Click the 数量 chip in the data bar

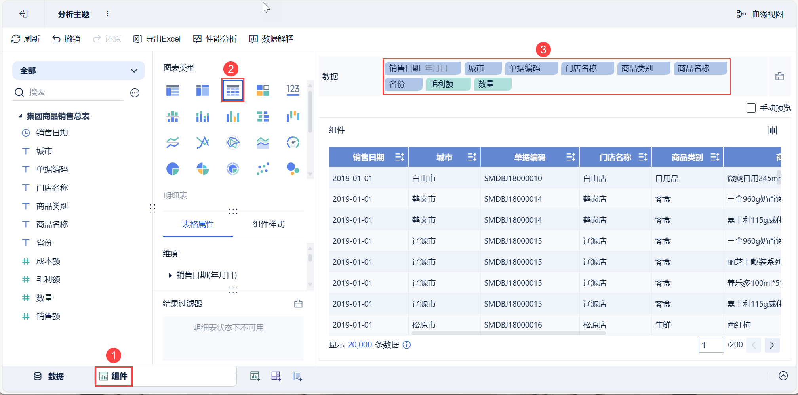click(492, 84)
